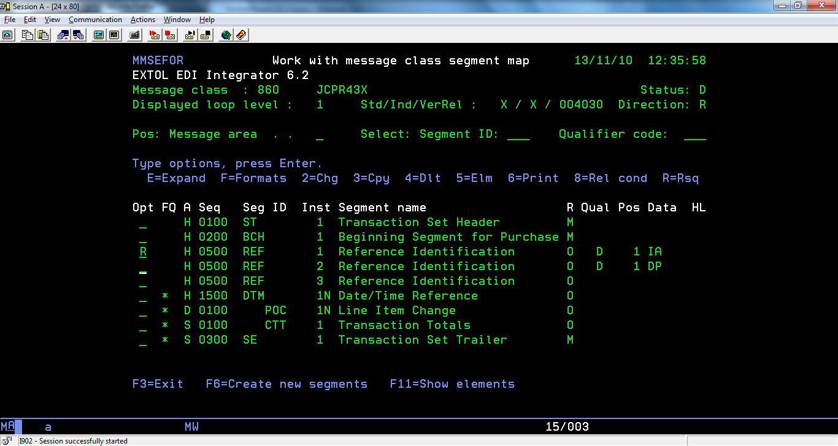Click the Qualifier code input field
The width and height of the screenshot is (838, 446).
click(695, 134)
